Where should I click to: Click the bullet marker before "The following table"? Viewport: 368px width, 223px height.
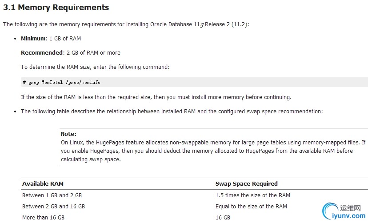point(16,111)
